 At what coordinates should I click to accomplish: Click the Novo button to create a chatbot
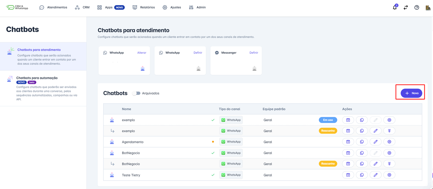click(411, 93)
